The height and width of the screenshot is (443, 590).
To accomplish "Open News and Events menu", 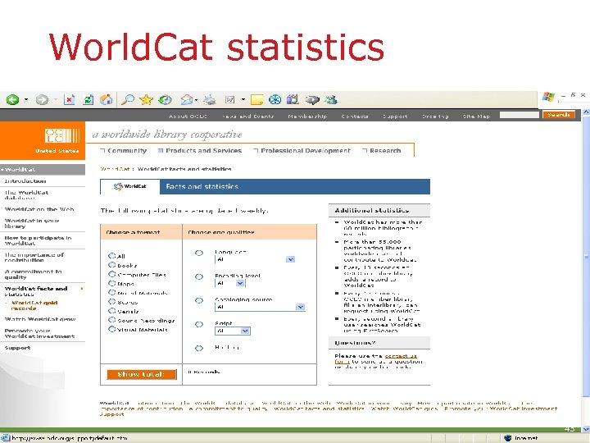I will [x=247, y=116].
